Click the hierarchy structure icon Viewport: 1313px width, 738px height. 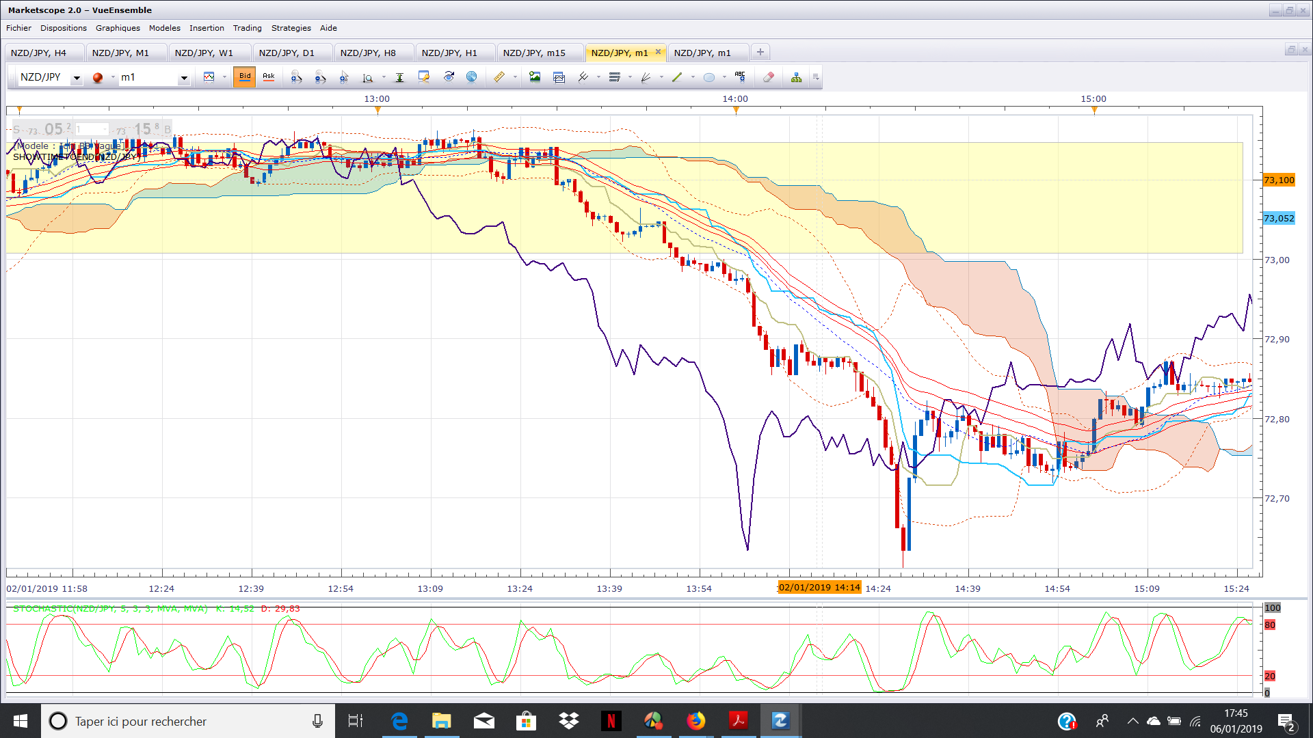pyautogui.click(x=796, y=77)
